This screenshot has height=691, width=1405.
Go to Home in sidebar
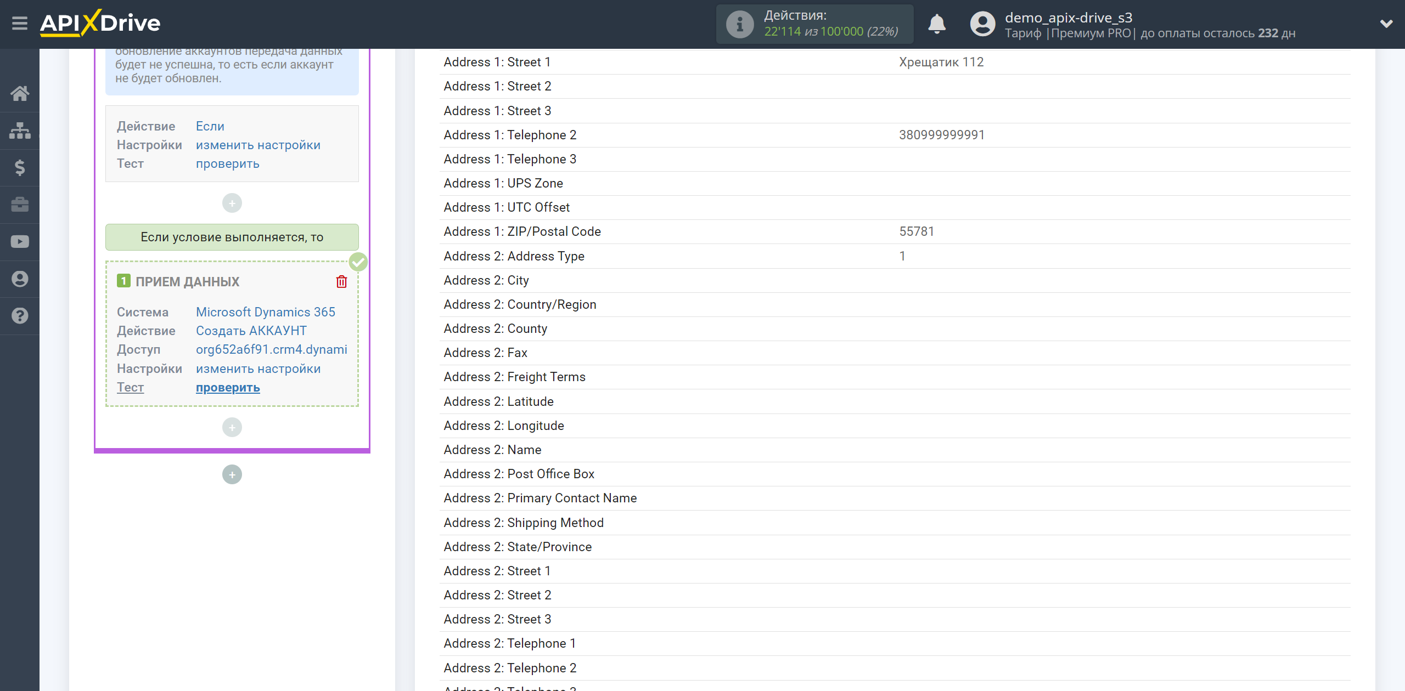(x=20, y=93)
